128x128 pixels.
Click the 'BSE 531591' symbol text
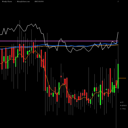coord(39,2)
